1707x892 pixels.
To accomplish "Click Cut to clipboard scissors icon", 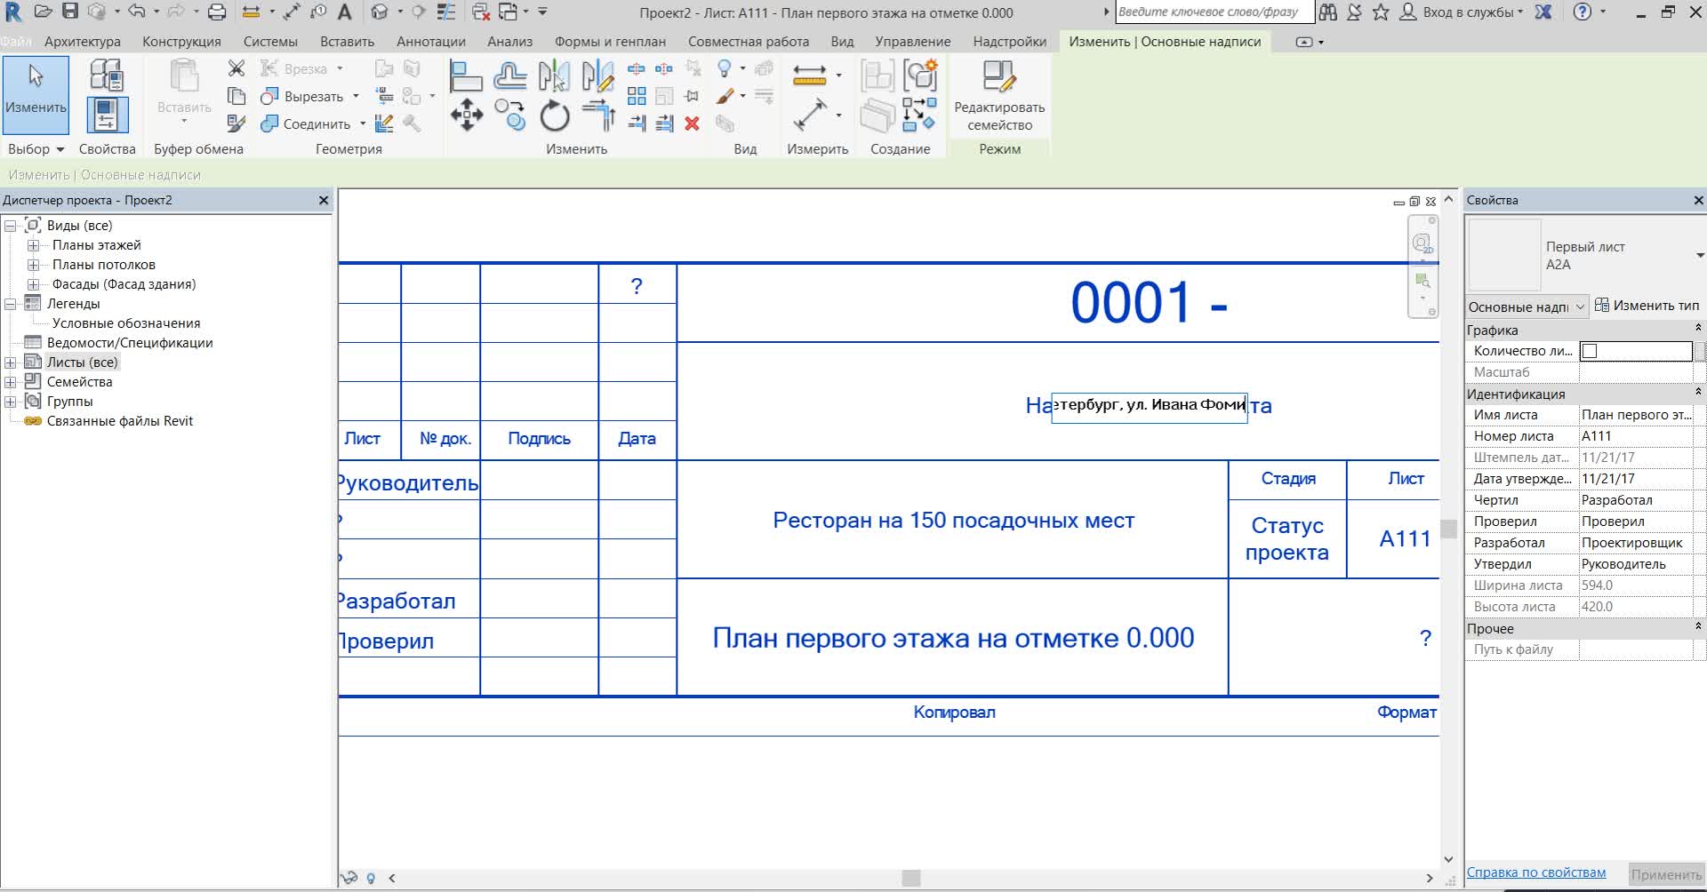I will coord(236,68).
